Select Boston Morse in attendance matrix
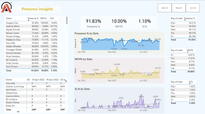This screenshot has height=114, width=205. pos(12,102)
